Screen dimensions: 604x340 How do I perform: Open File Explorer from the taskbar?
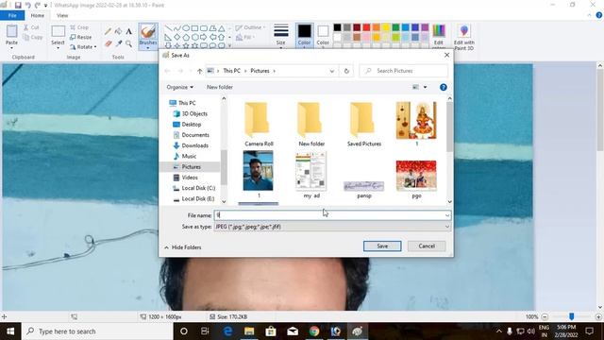pos(249,331)
